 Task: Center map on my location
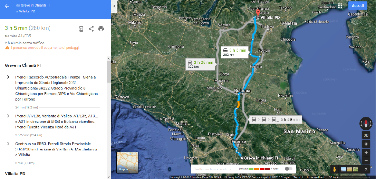click(366, 144)
